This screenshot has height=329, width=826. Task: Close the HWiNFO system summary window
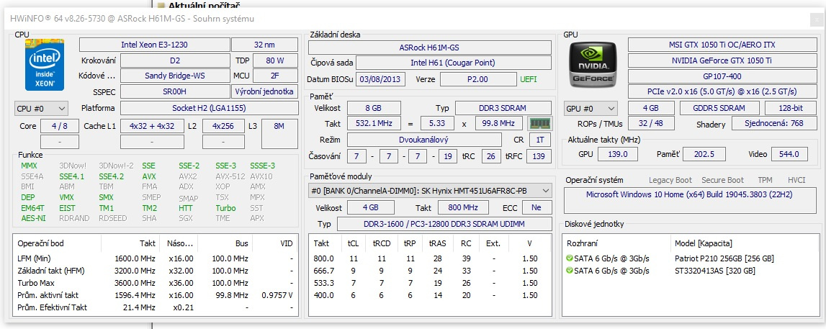pyautogui.click(x=817, y=19)
